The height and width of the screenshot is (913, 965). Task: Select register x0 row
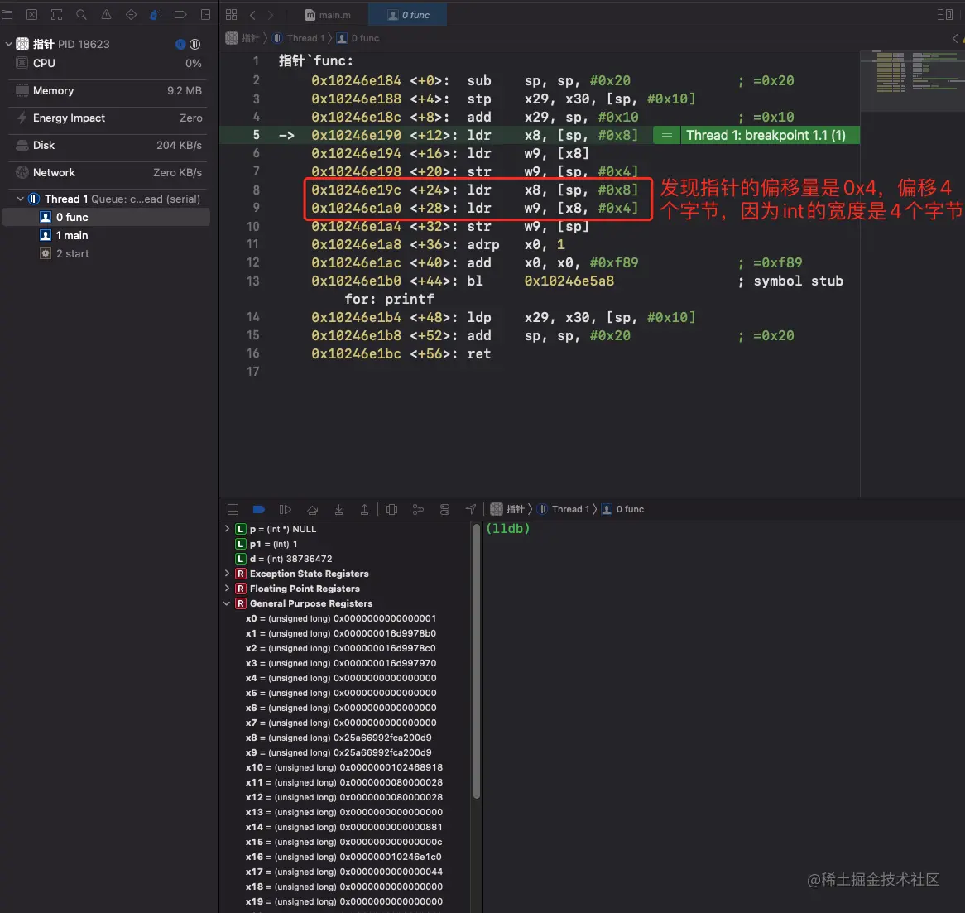[340, 618]
